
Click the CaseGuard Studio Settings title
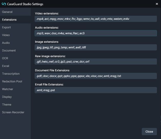point(25,4)
